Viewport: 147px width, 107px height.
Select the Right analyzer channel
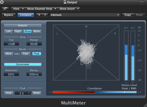coord(18,31)
